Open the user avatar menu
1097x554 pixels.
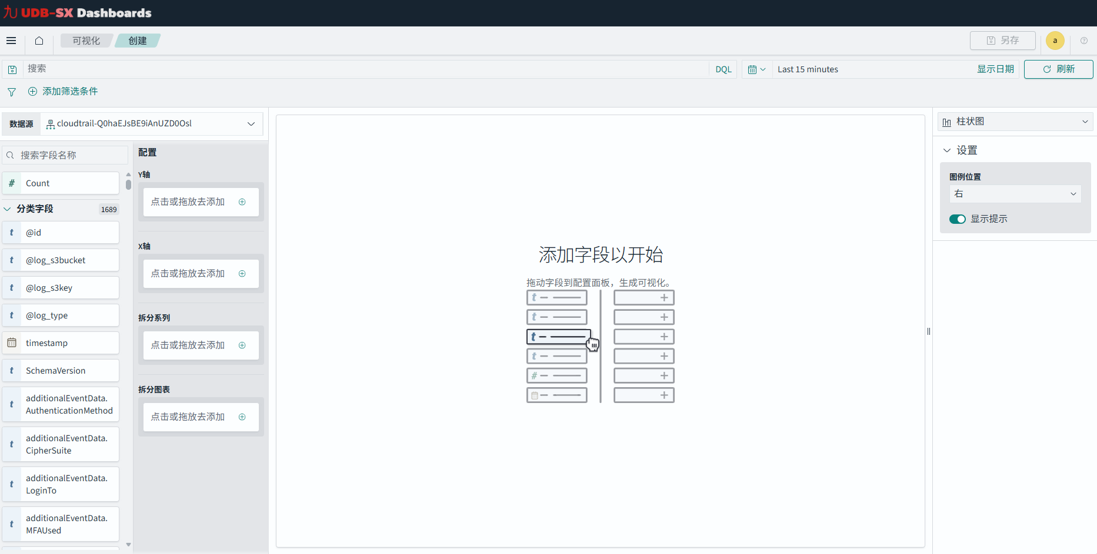pos(1055,41)
